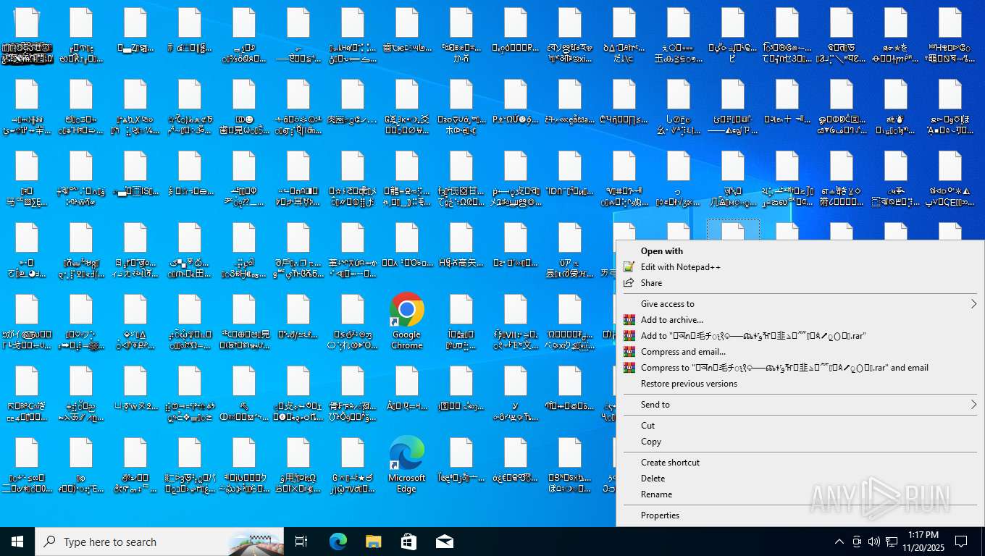Expand the Send to submenu
The width and height of the screenshot is (985, 556).
[800, 405]
